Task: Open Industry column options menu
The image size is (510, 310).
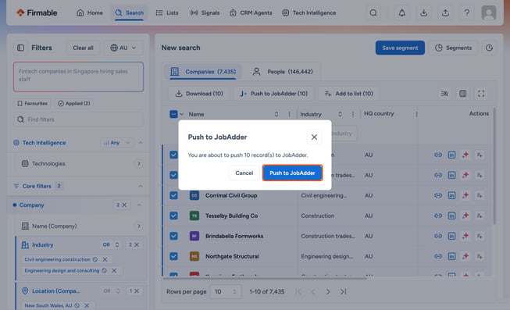Action: click(353, 114)
